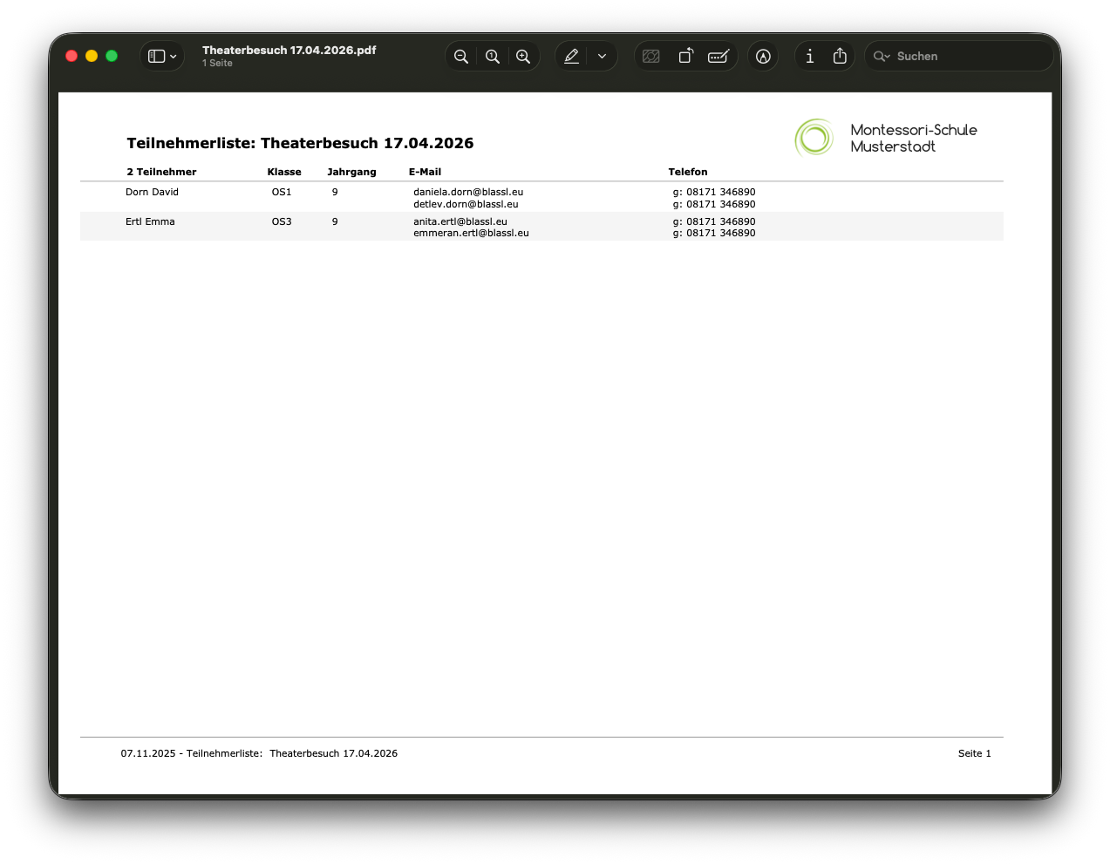
Task: Open the form filling tool
Action: point(718,57)
